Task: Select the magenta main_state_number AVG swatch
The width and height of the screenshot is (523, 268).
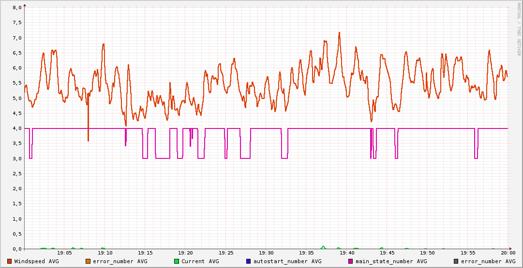Action: point(351,261)
